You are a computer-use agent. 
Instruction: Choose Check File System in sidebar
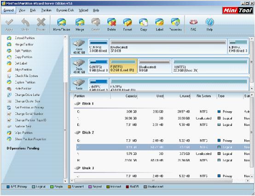26,76
